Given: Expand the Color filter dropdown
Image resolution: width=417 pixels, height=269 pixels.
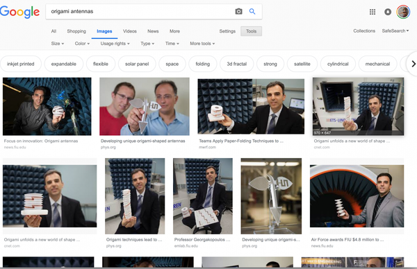Looking at the screenshot, I should (x=82, y=43).
